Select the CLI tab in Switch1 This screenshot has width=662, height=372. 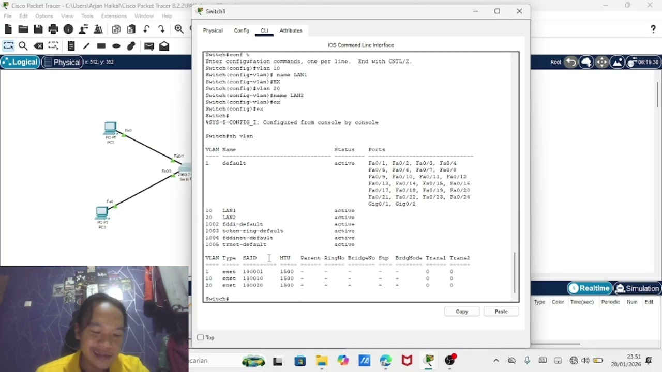[264, 30]
